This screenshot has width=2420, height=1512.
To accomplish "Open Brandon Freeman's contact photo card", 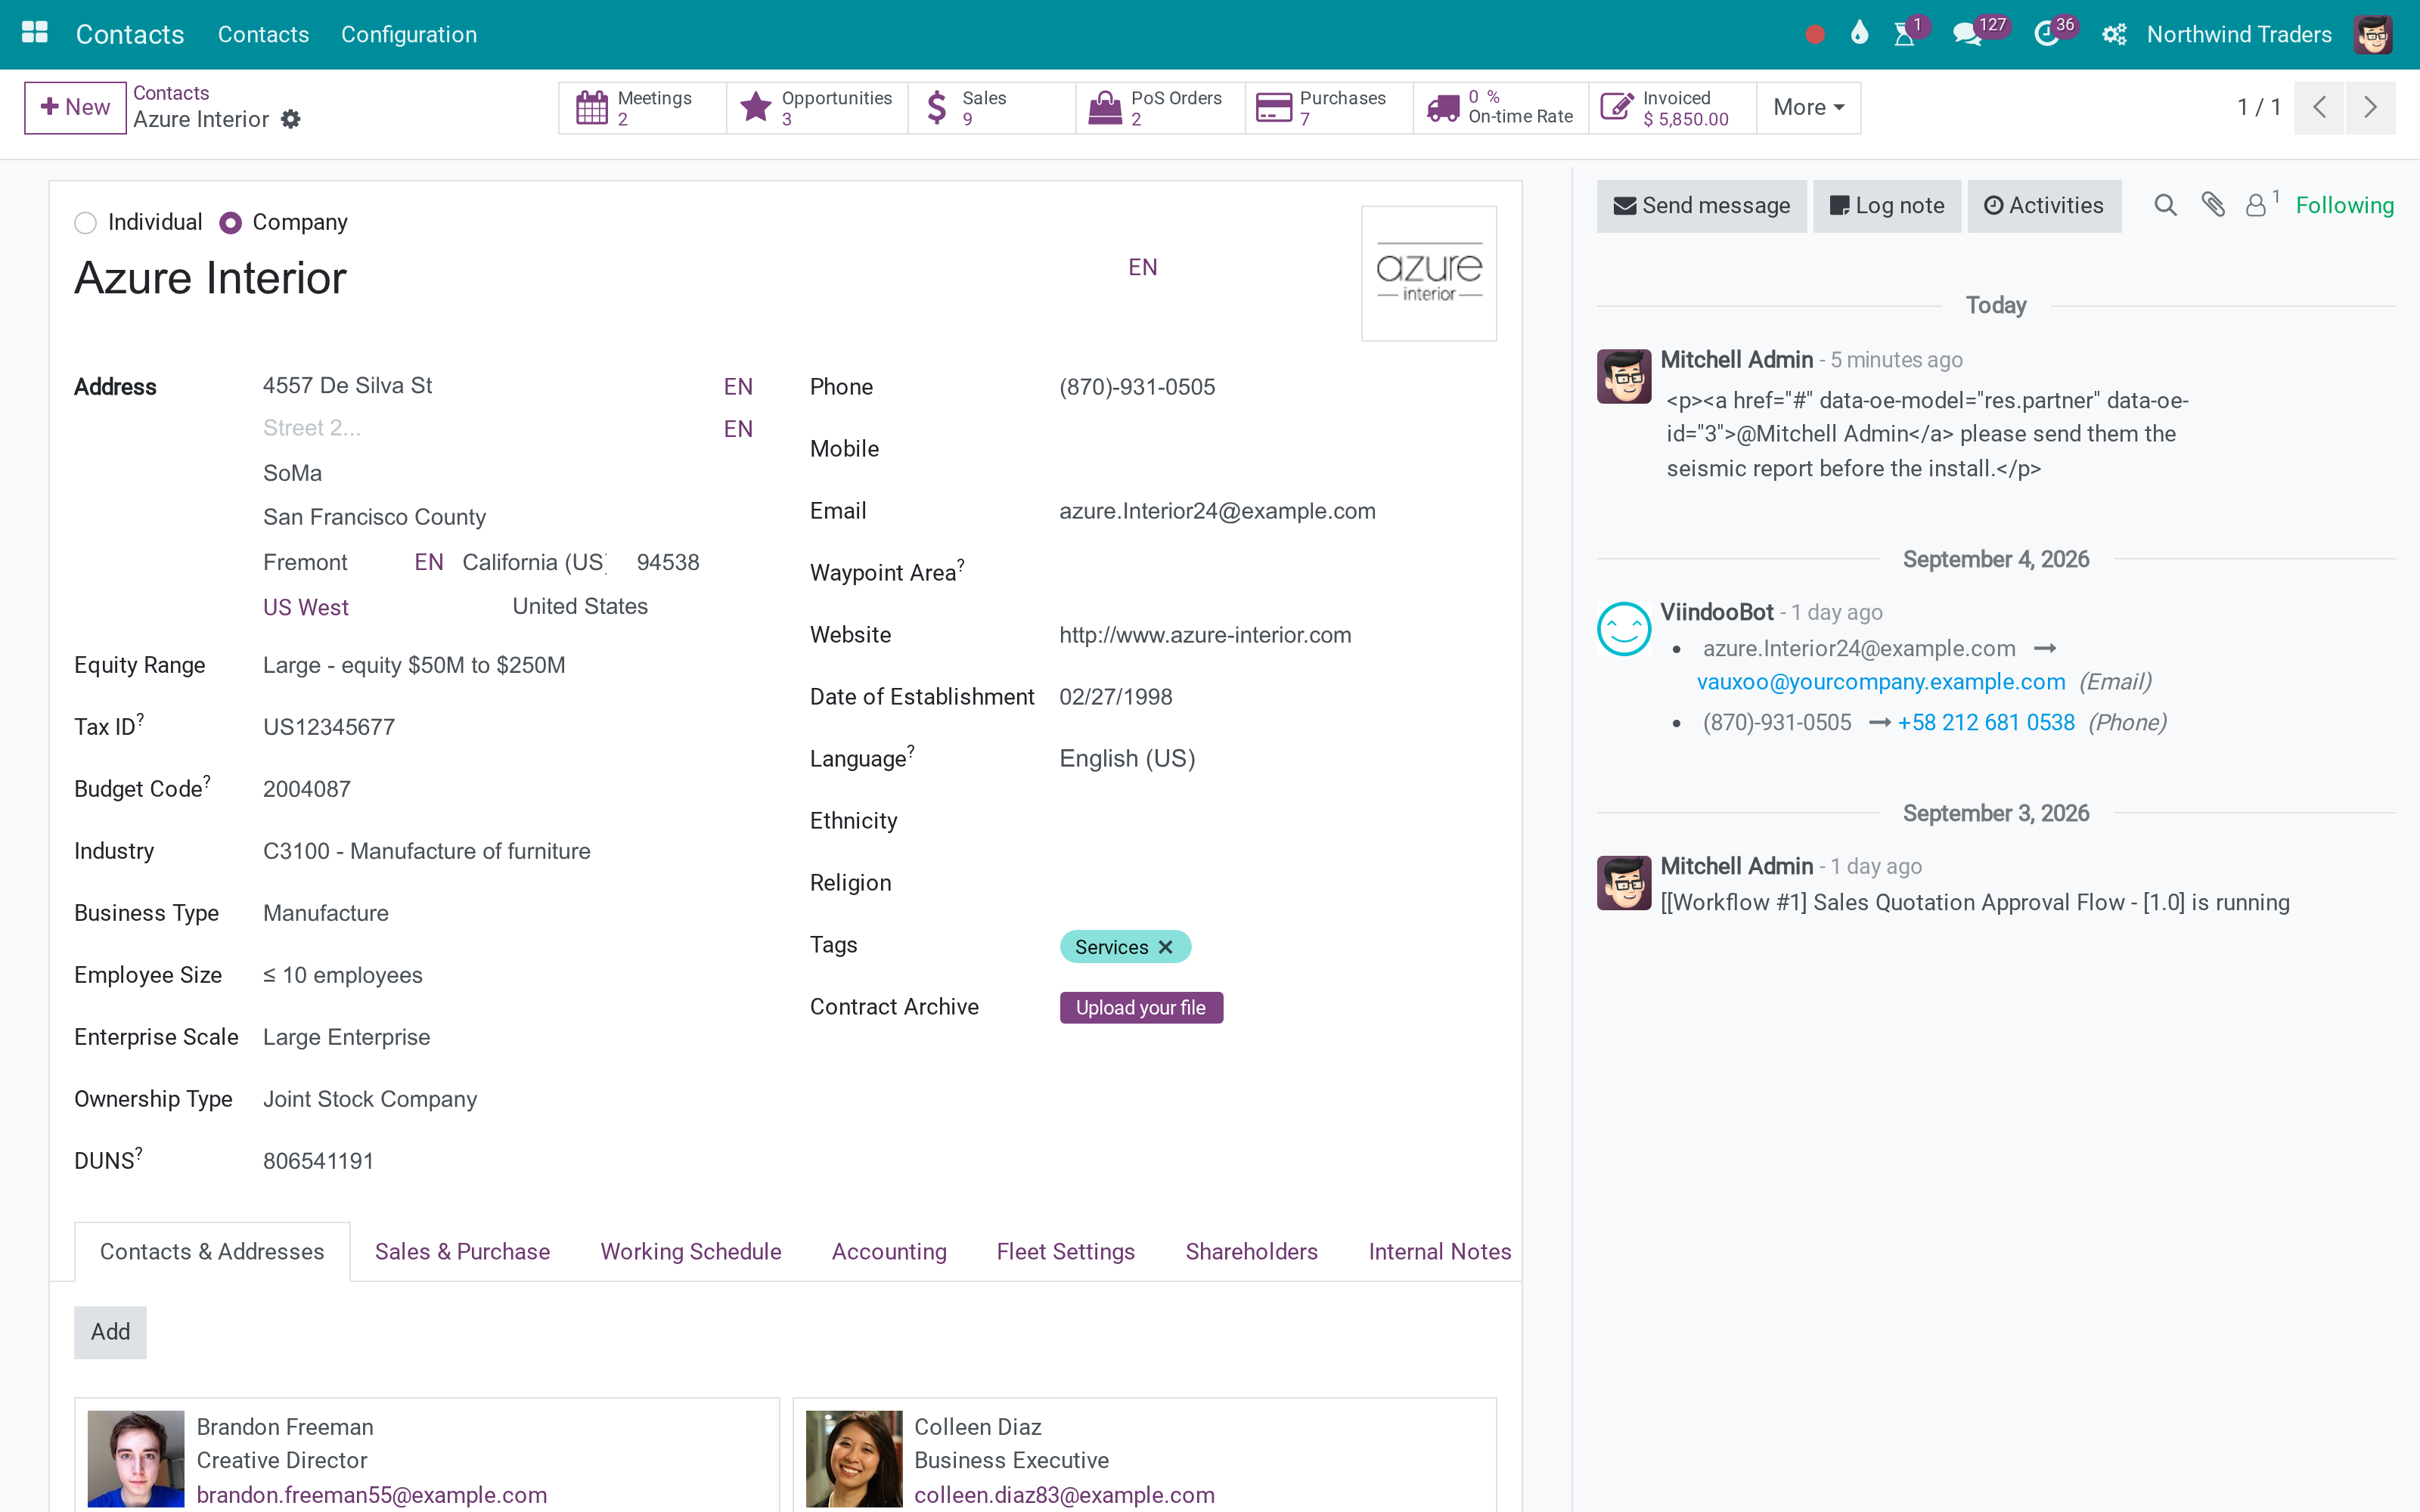I will click(x=136, y=1459).
